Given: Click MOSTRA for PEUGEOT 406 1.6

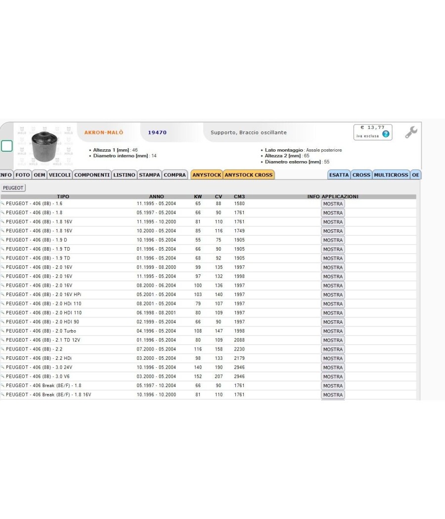Looking at the screenshot, I should (333, 204).
